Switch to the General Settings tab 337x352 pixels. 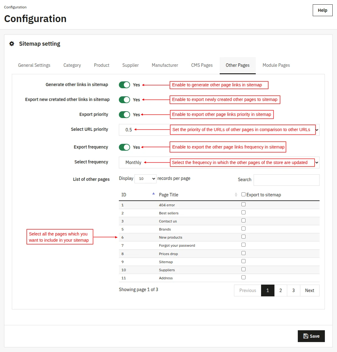pos(34,65)
